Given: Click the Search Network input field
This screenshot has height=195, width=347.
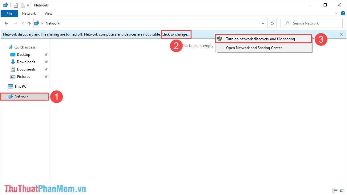Looking at the screenshot, I should point(311,23).
